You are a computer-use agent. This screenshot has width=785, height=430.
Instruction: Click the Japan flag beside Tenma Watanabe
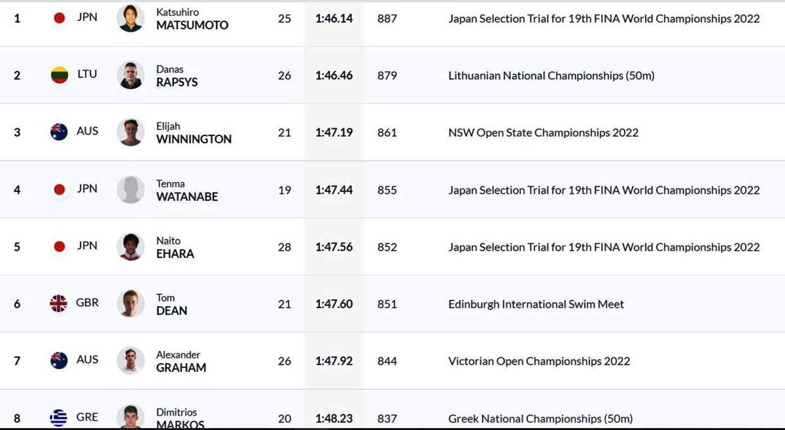[60, 190]
